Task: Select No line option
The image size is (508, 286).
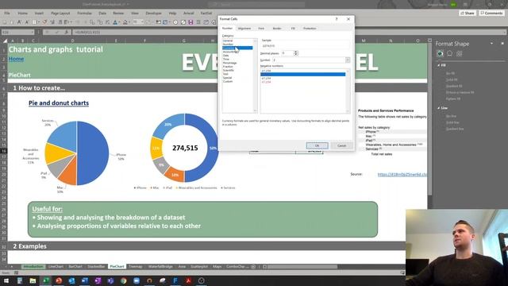Action: click(x=451, y=116)
